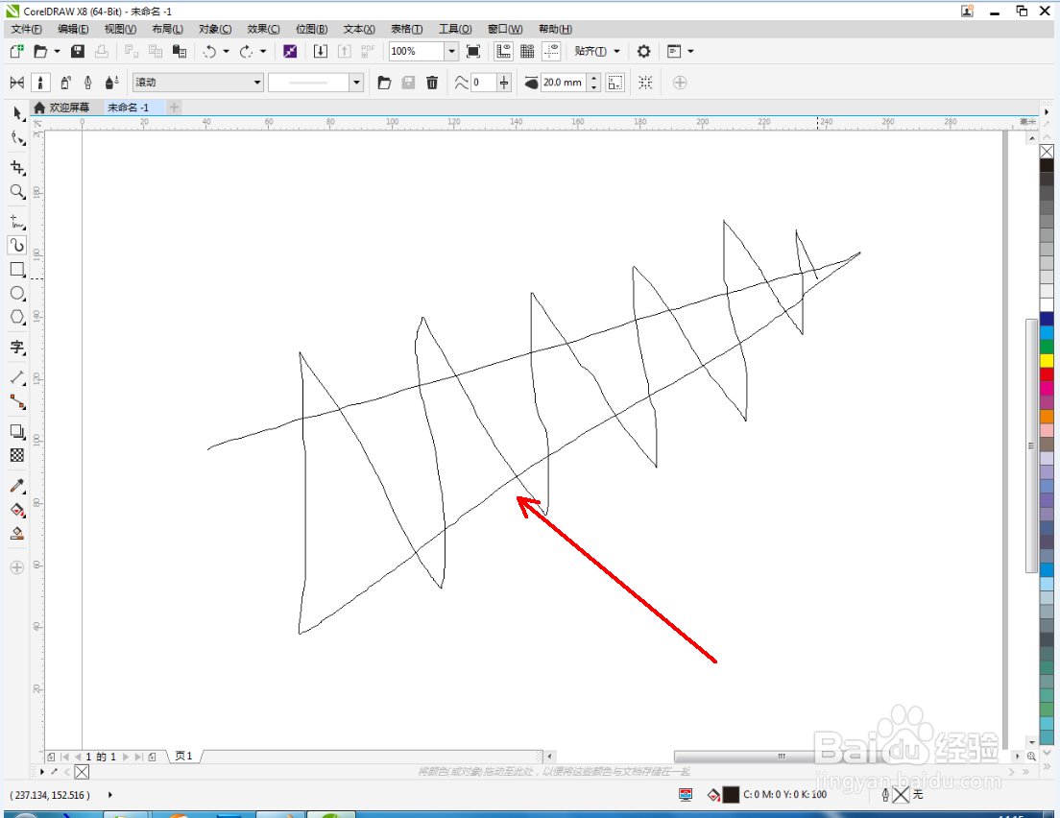
Task: Click the Paste clipboard icon
Action: tap(180, 52)
